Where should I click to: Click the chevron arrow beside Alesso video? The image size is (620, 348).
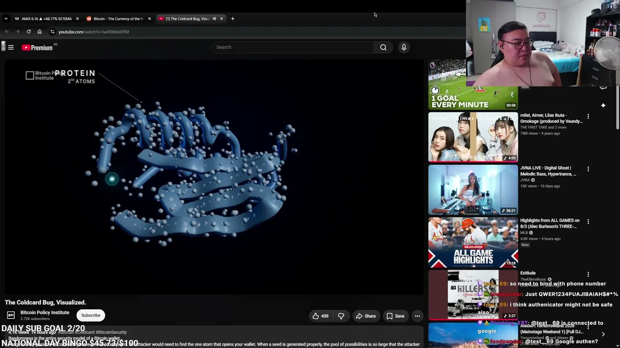pyautogui.click(x=603, y=334)
